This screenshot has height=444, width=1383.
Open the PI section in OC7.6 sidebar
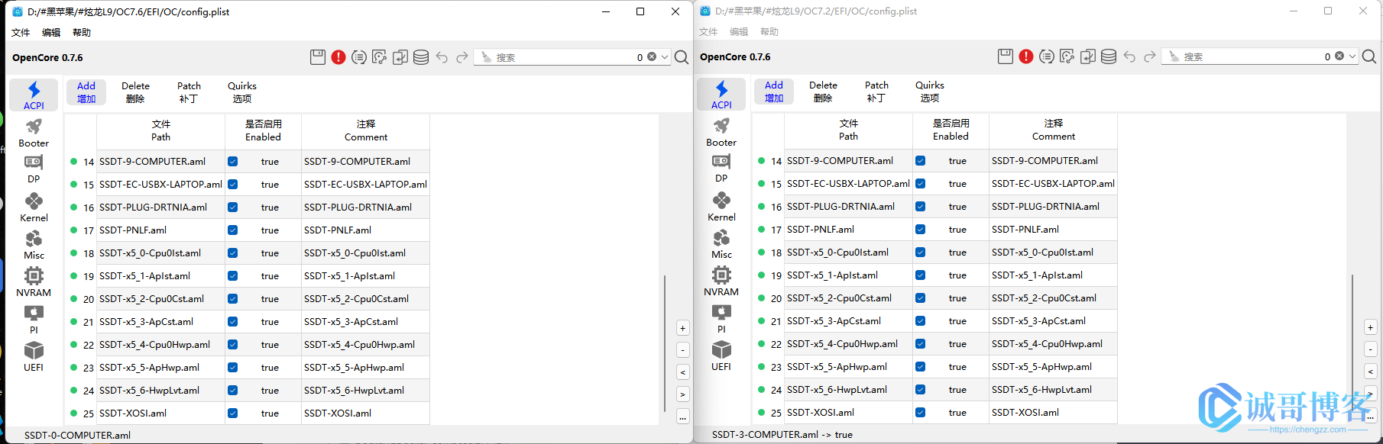click(34, 320)
